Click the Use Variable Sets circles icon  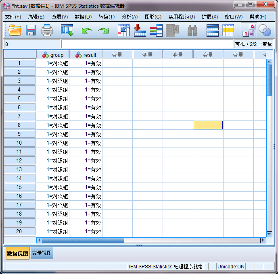click(x=265, y=30)
